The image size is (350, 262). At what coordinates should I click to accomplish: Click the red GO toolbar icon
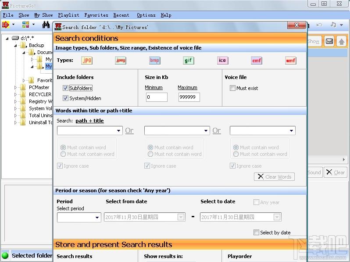pyautogui.click(x=6, y=24)
